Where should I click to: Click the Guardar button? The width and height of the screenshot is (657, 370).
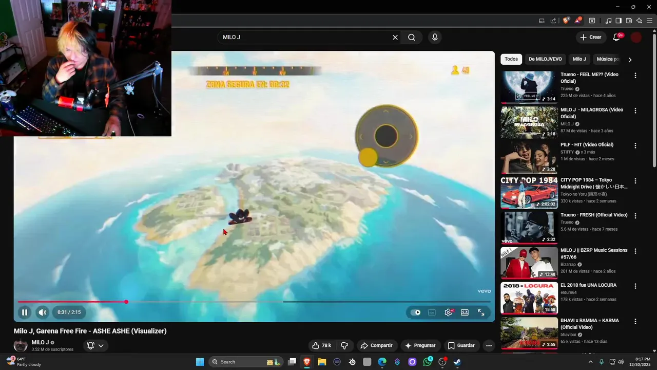pyautogui.click(x=461, y=345)
